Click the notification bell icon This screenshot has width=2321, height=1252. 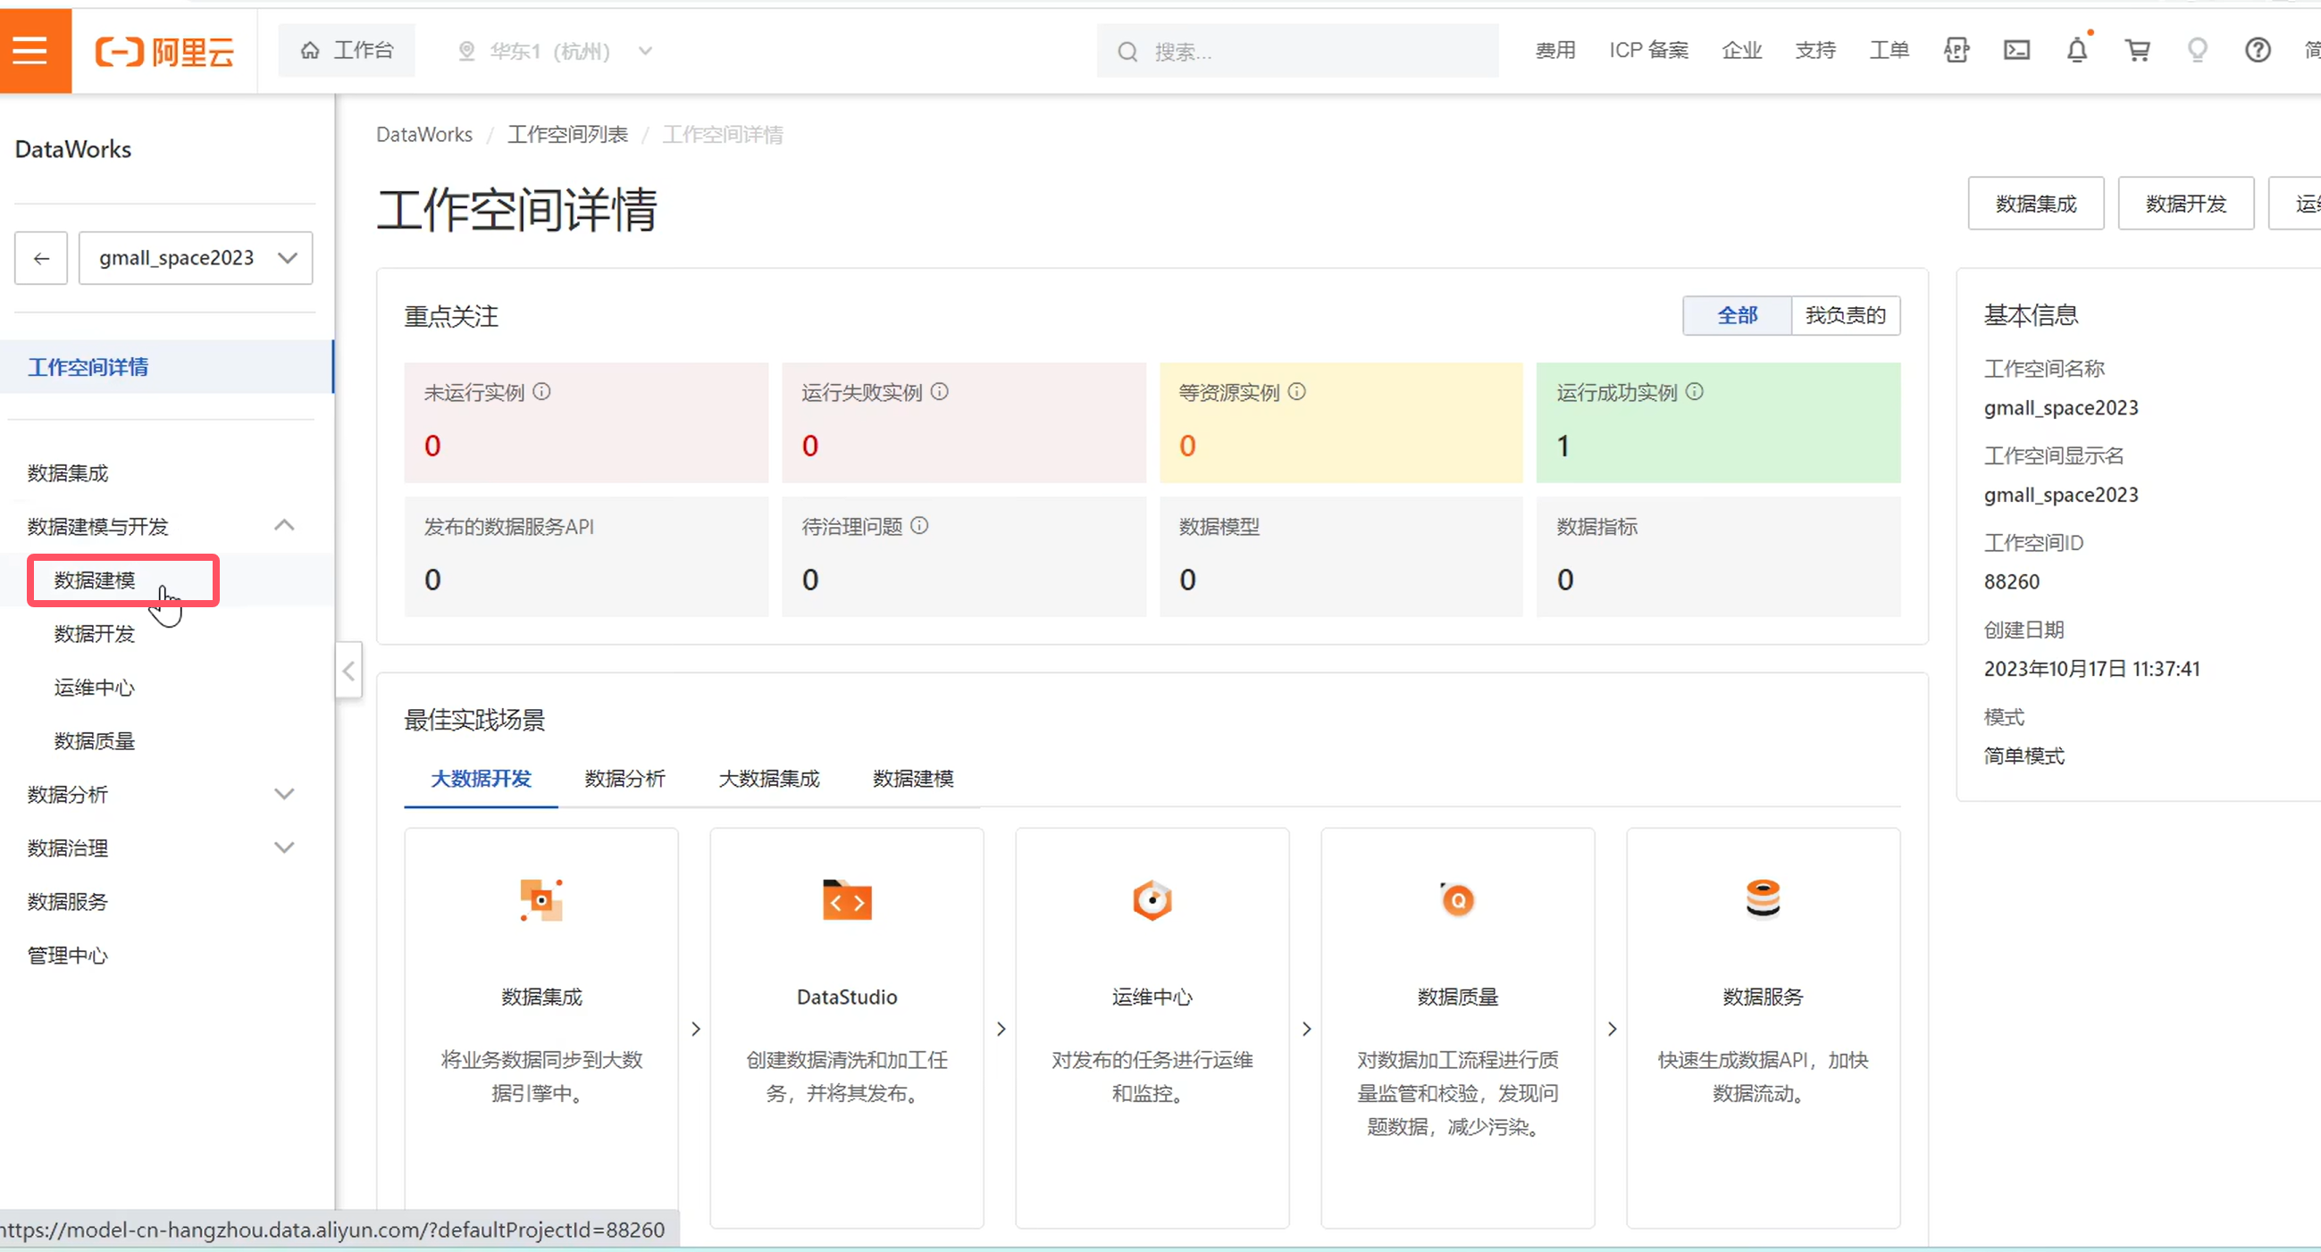(2076, 50)
